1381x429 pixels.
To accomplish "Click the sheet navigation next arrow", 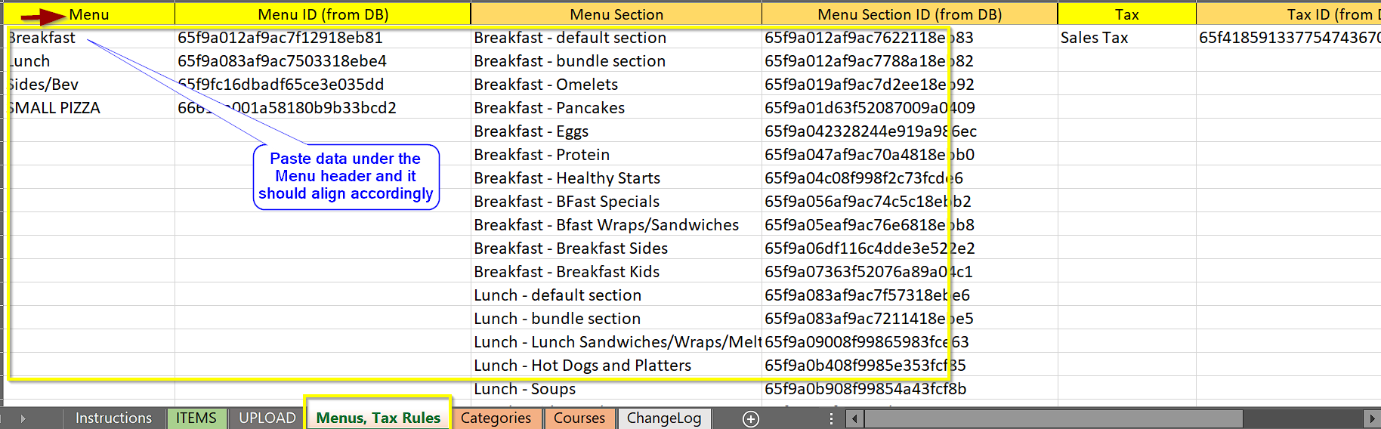I will (x=23, y=418).
